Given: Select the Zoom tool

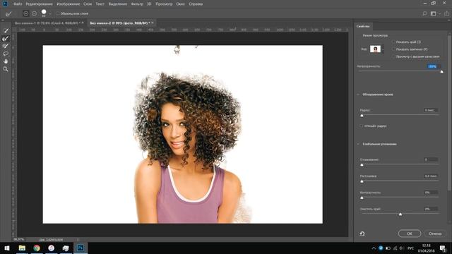Looking at the screenshot, I should click(x=6, y=69).
